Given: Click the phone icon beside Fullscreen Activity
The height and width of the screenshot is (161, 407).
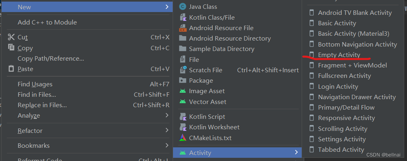Looking at the screenshot, I should (x=312, y=76).
